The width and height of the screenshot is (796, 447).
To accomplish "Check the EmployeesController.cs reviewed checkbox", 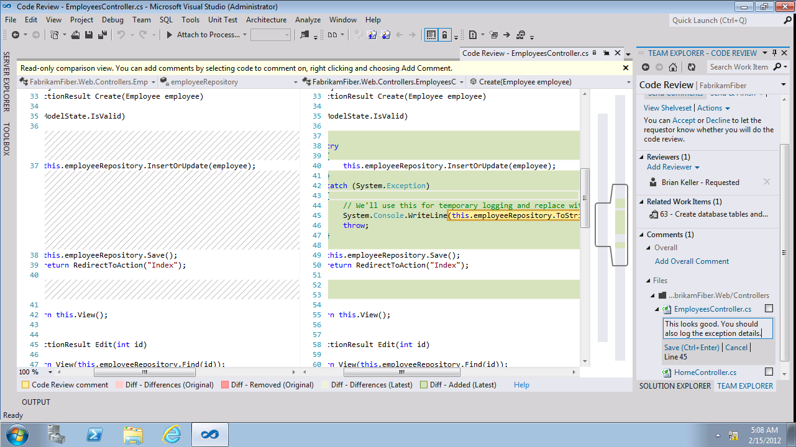I will (769, 309).
